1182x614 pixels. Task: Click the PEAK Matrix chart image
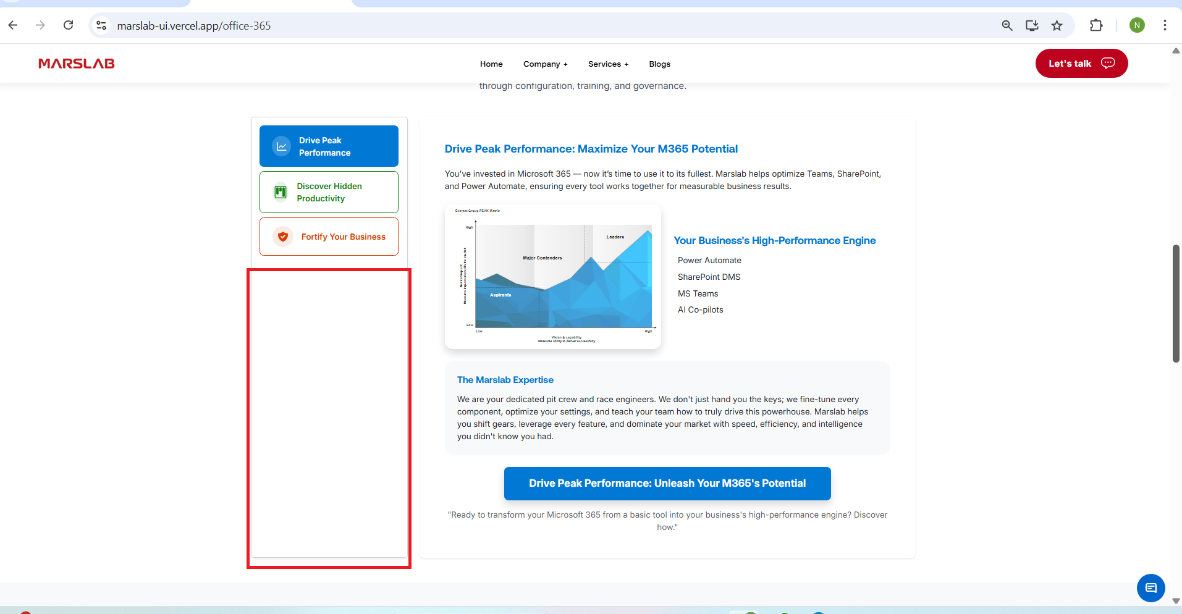(553, 277)
